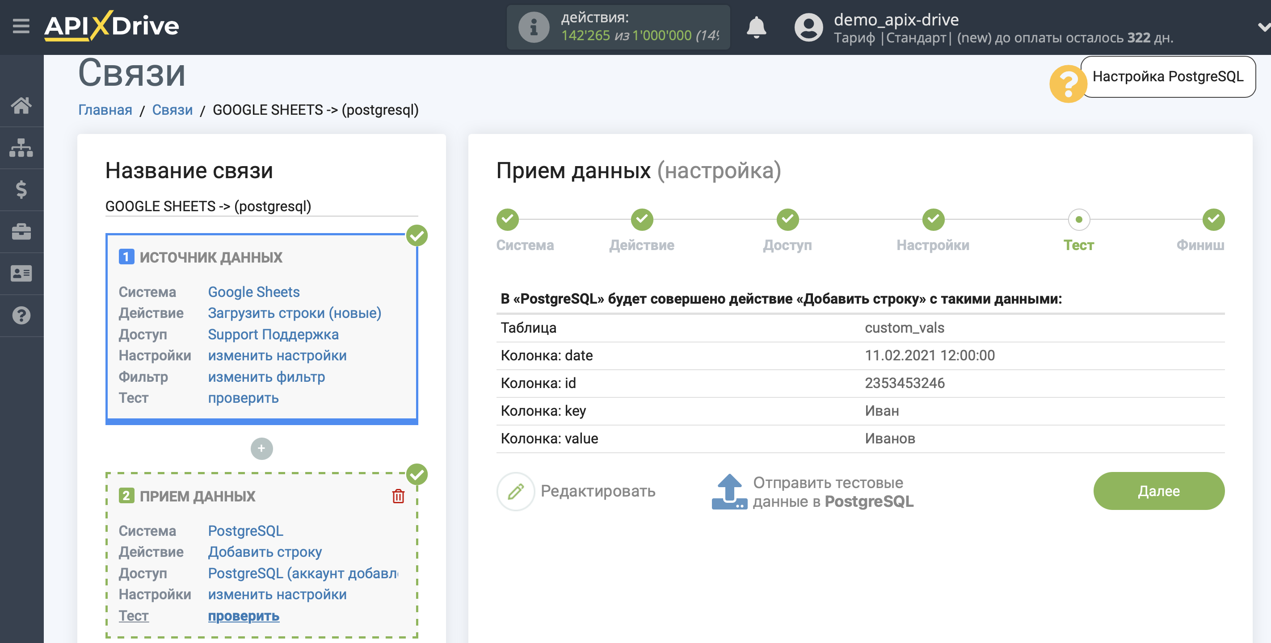Click source проверить test link

(x=243, y=398)
